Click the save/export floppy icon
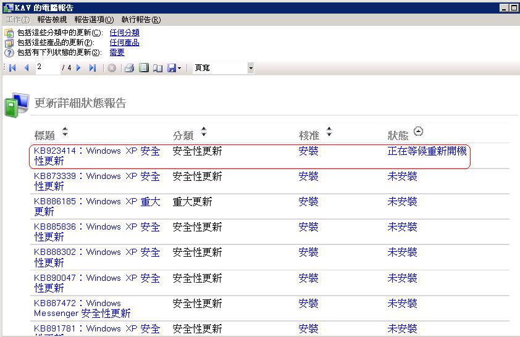Viewport: 520px width, 337px height. (172, 69)
